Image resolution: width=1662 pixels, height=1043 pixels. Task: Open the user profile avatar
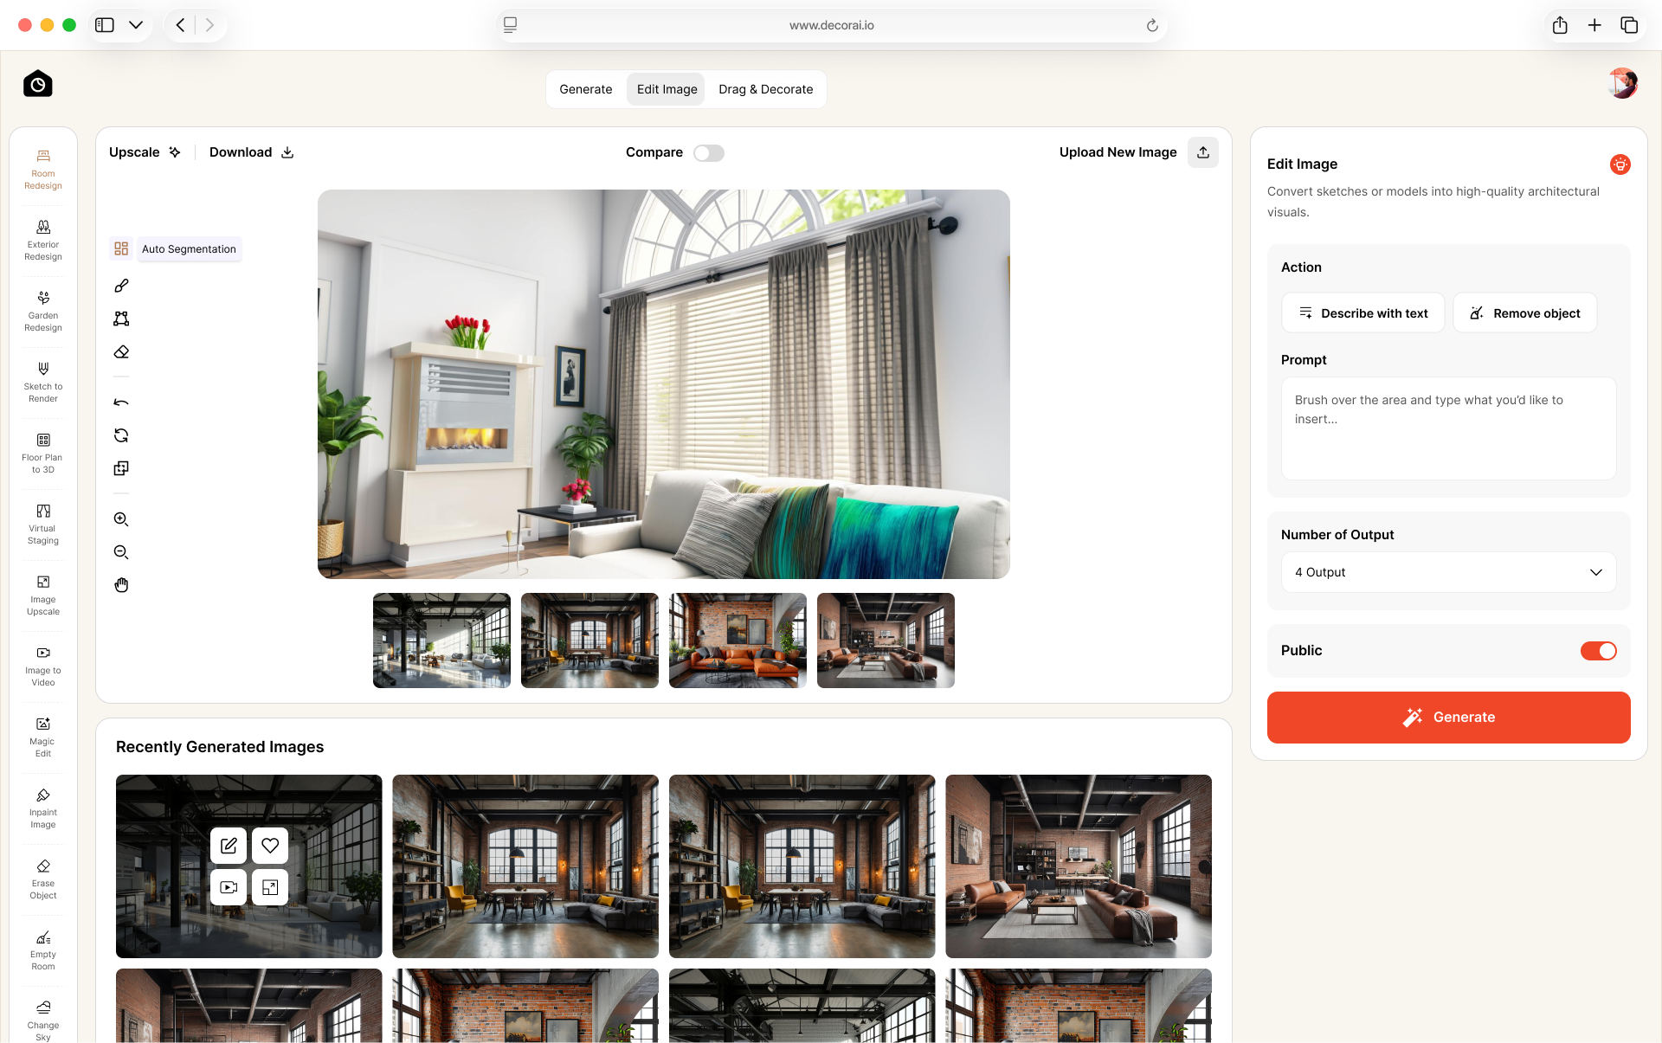point(1623,84)
